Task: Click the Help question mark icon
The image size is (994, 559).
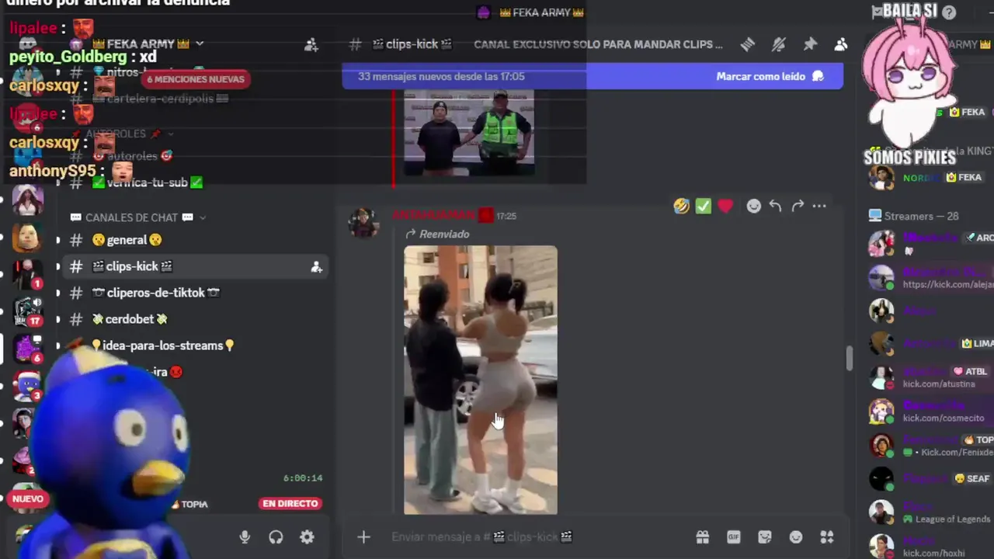Action: coord(949,12)
